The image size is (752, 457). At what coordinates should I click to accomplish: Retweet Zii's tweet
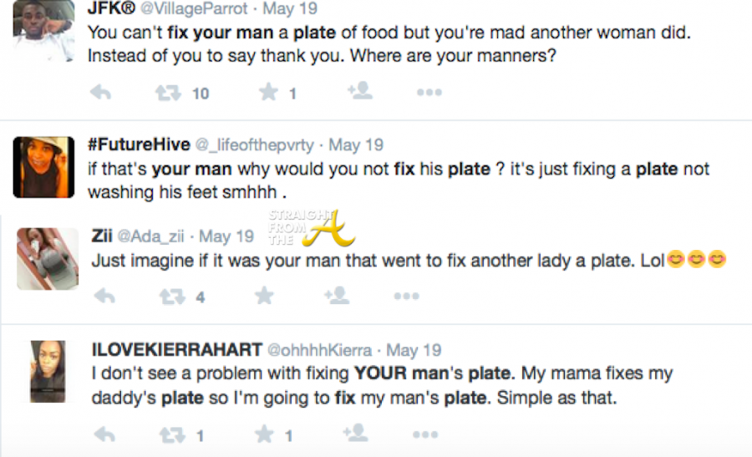coord(170,296)
